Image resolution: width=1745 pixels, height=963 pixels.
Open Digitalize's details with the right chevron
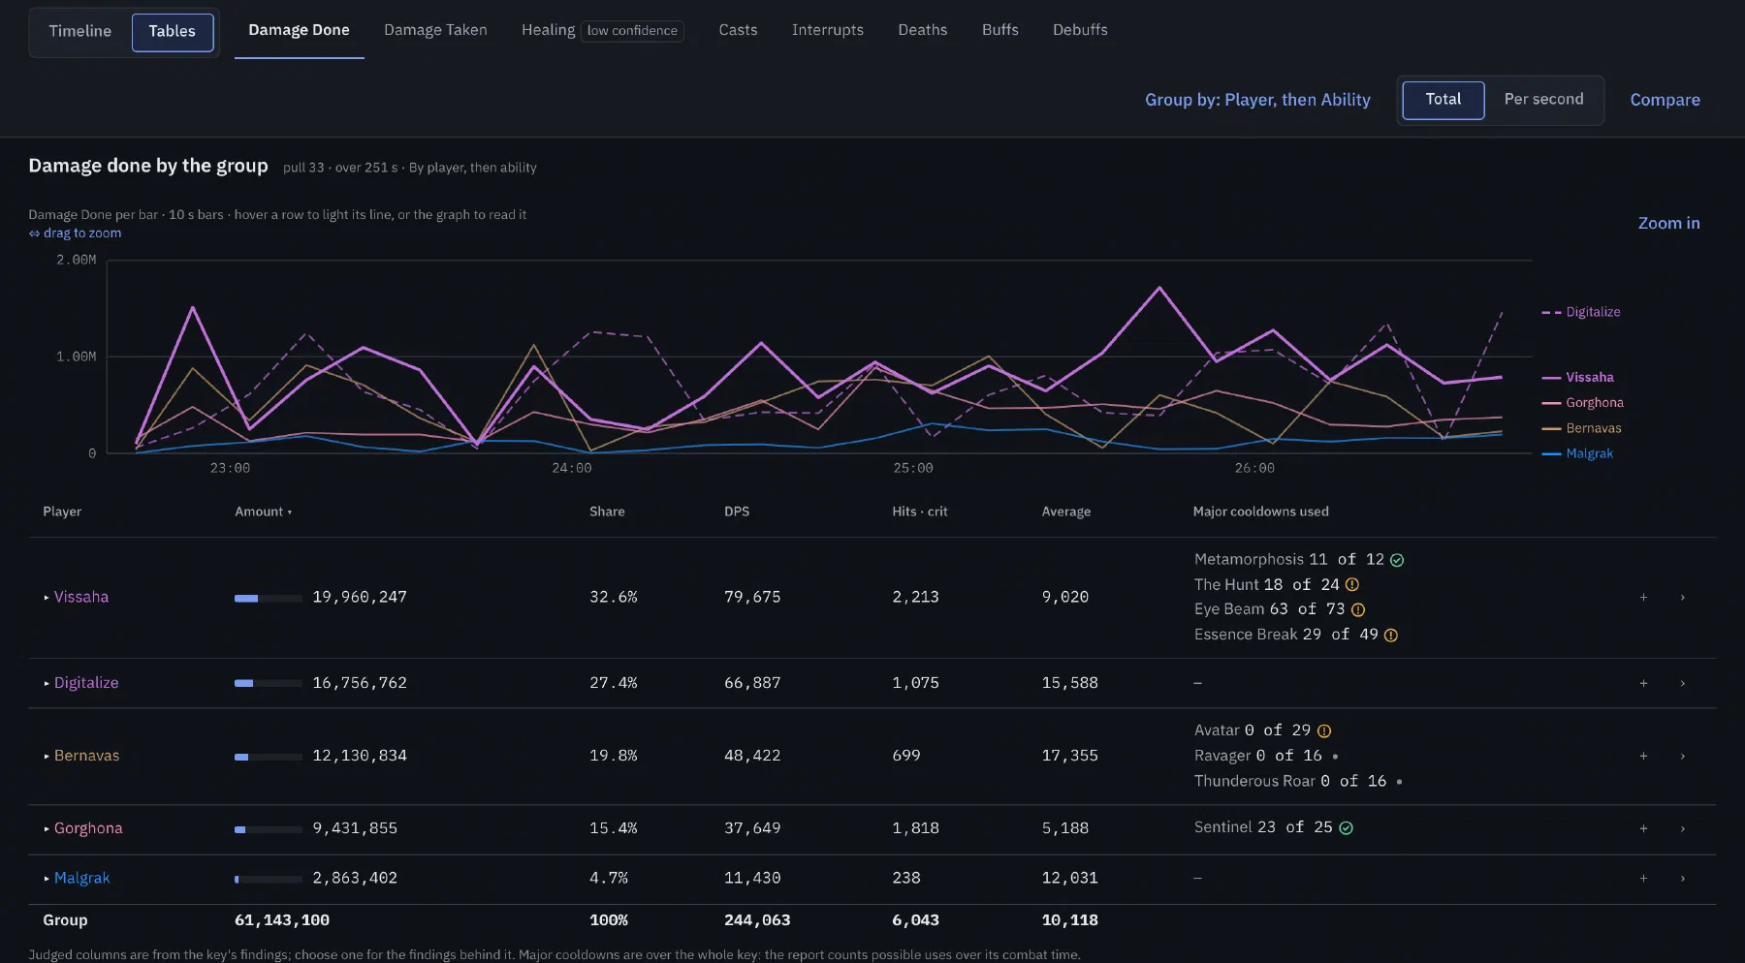coord(1682,683)
